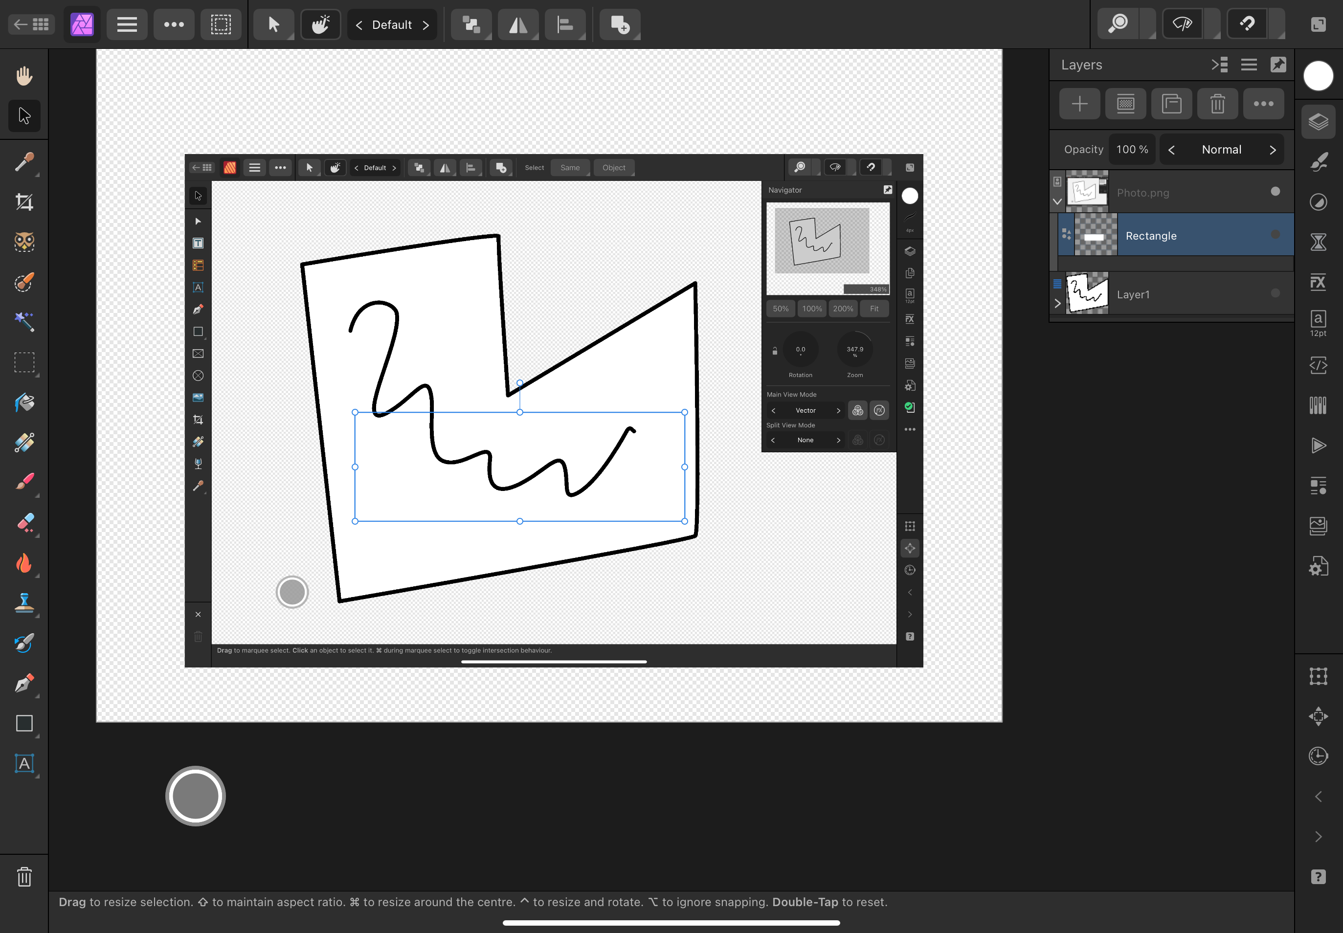The height and width of the screenshot is (933, 1343).
Task: Open the 12pt Text studio
Action: [x=1319, y=323]
